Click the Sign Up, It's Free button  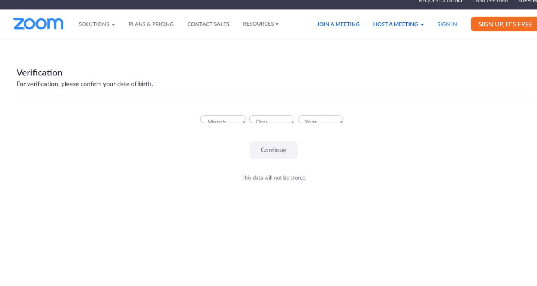504,24
